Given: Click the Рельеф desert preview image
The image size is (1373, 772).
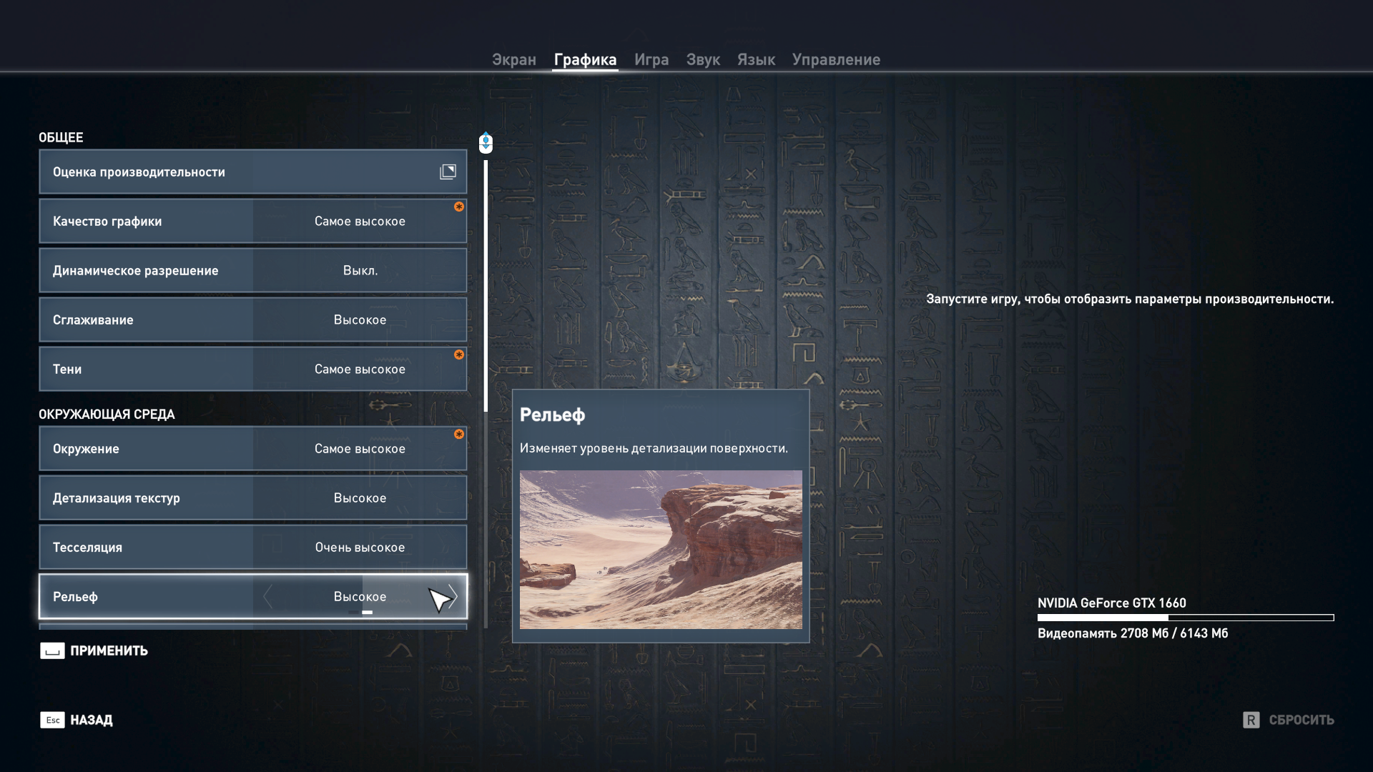Looking at the screenshot, I should pos(660,549).
